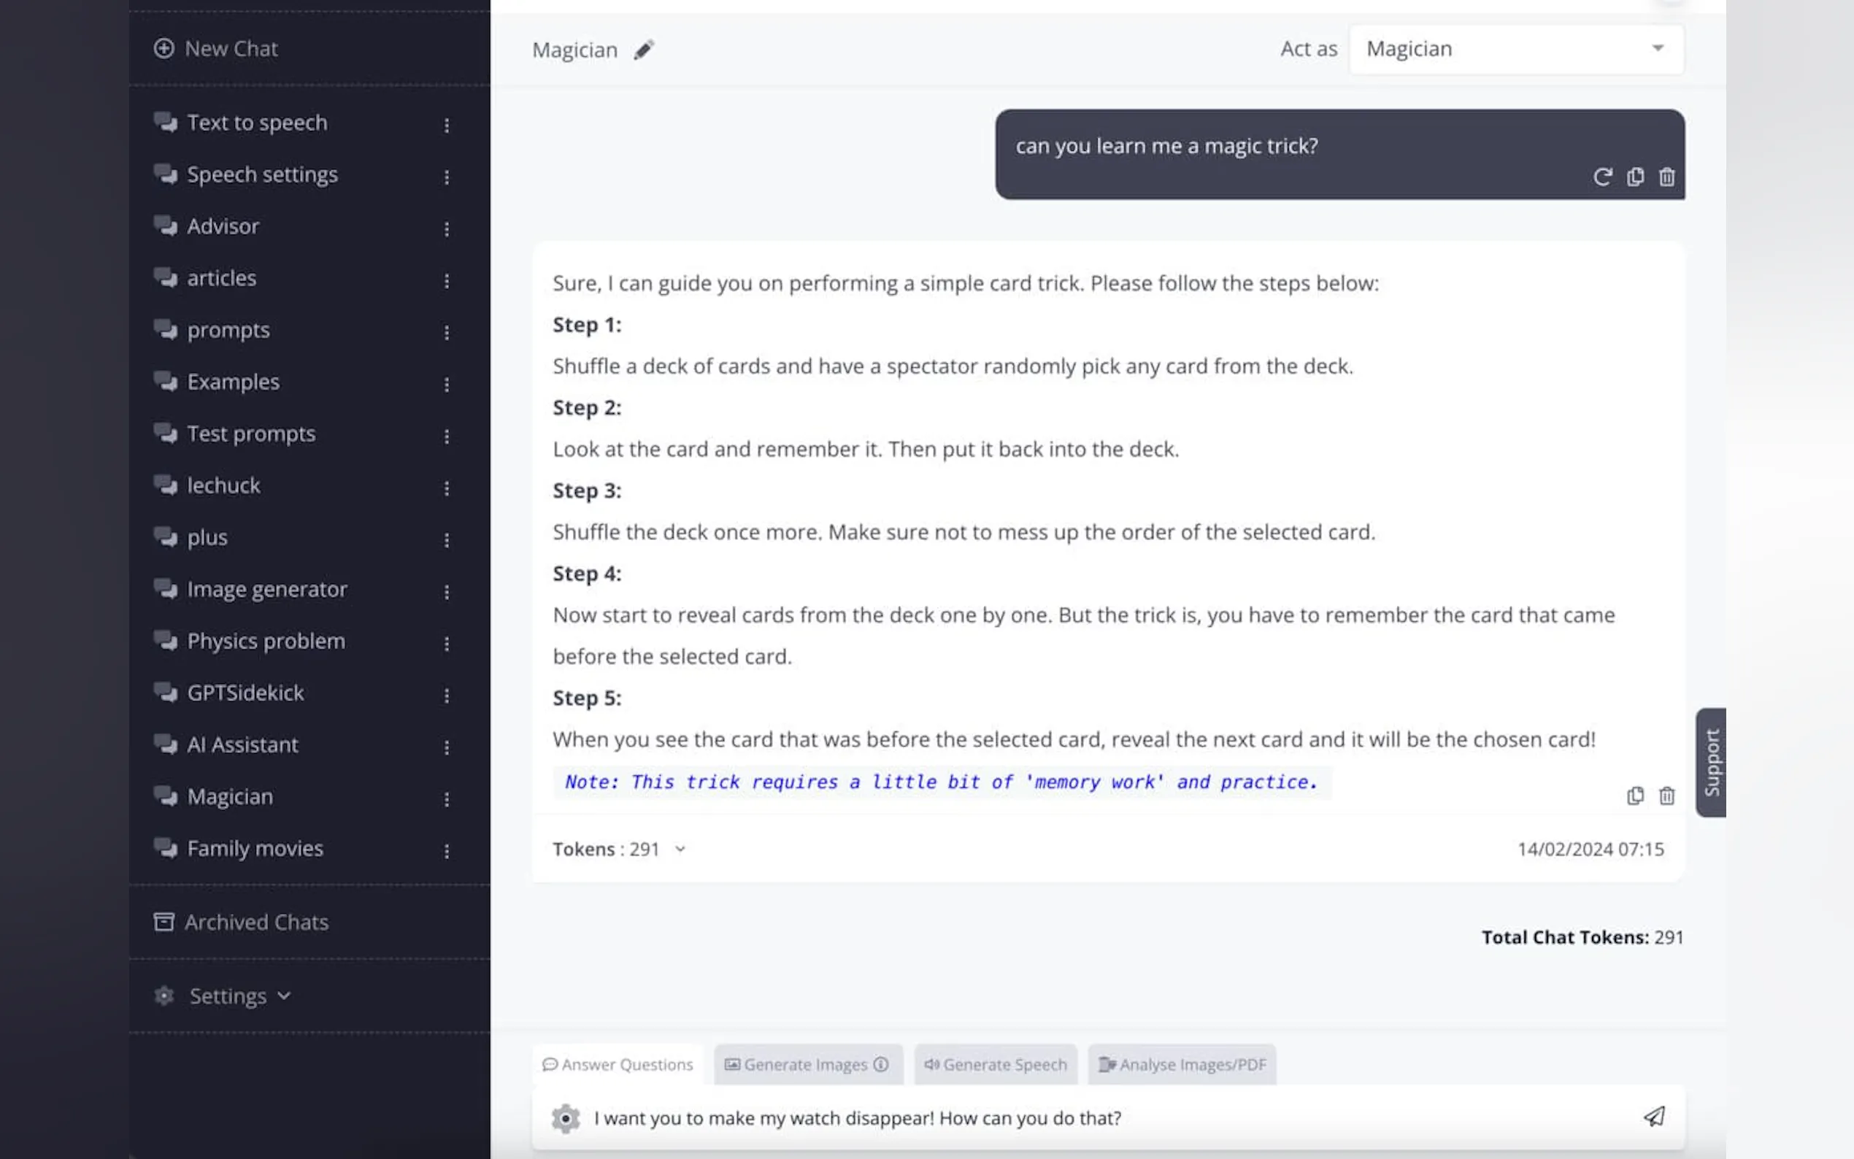Send the message with paper plane icon

coord(1654,1117)
